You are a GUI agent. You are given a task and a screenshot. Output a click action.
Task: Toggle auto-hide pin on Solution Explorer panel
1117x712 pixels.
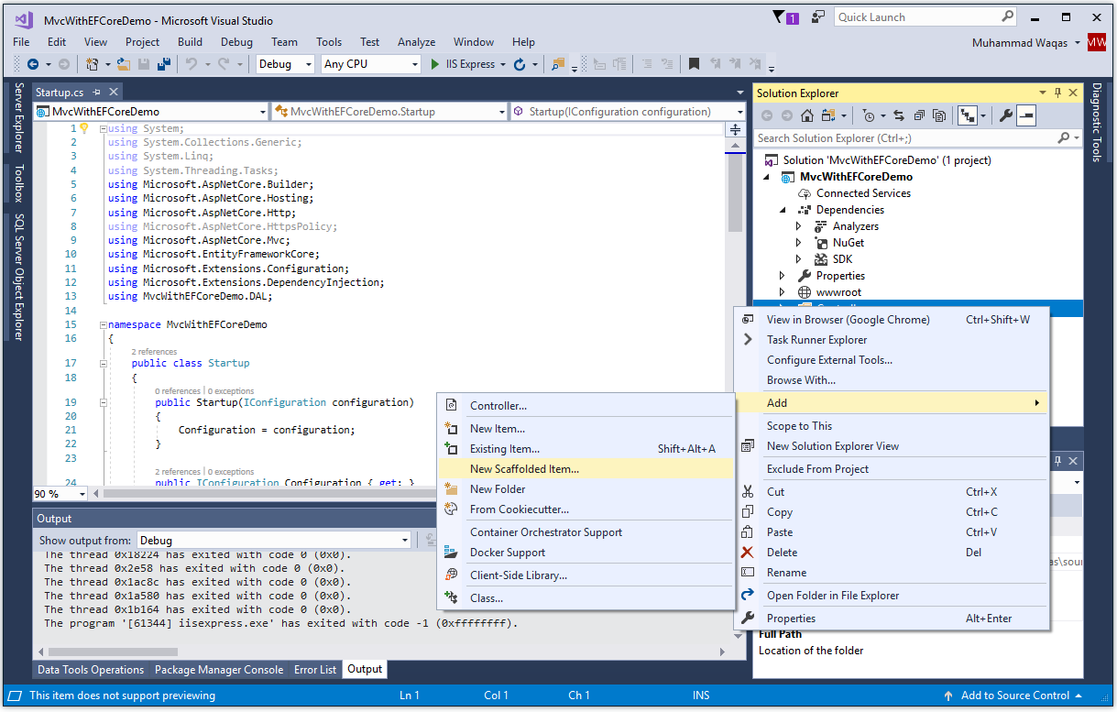point(1058,93)
